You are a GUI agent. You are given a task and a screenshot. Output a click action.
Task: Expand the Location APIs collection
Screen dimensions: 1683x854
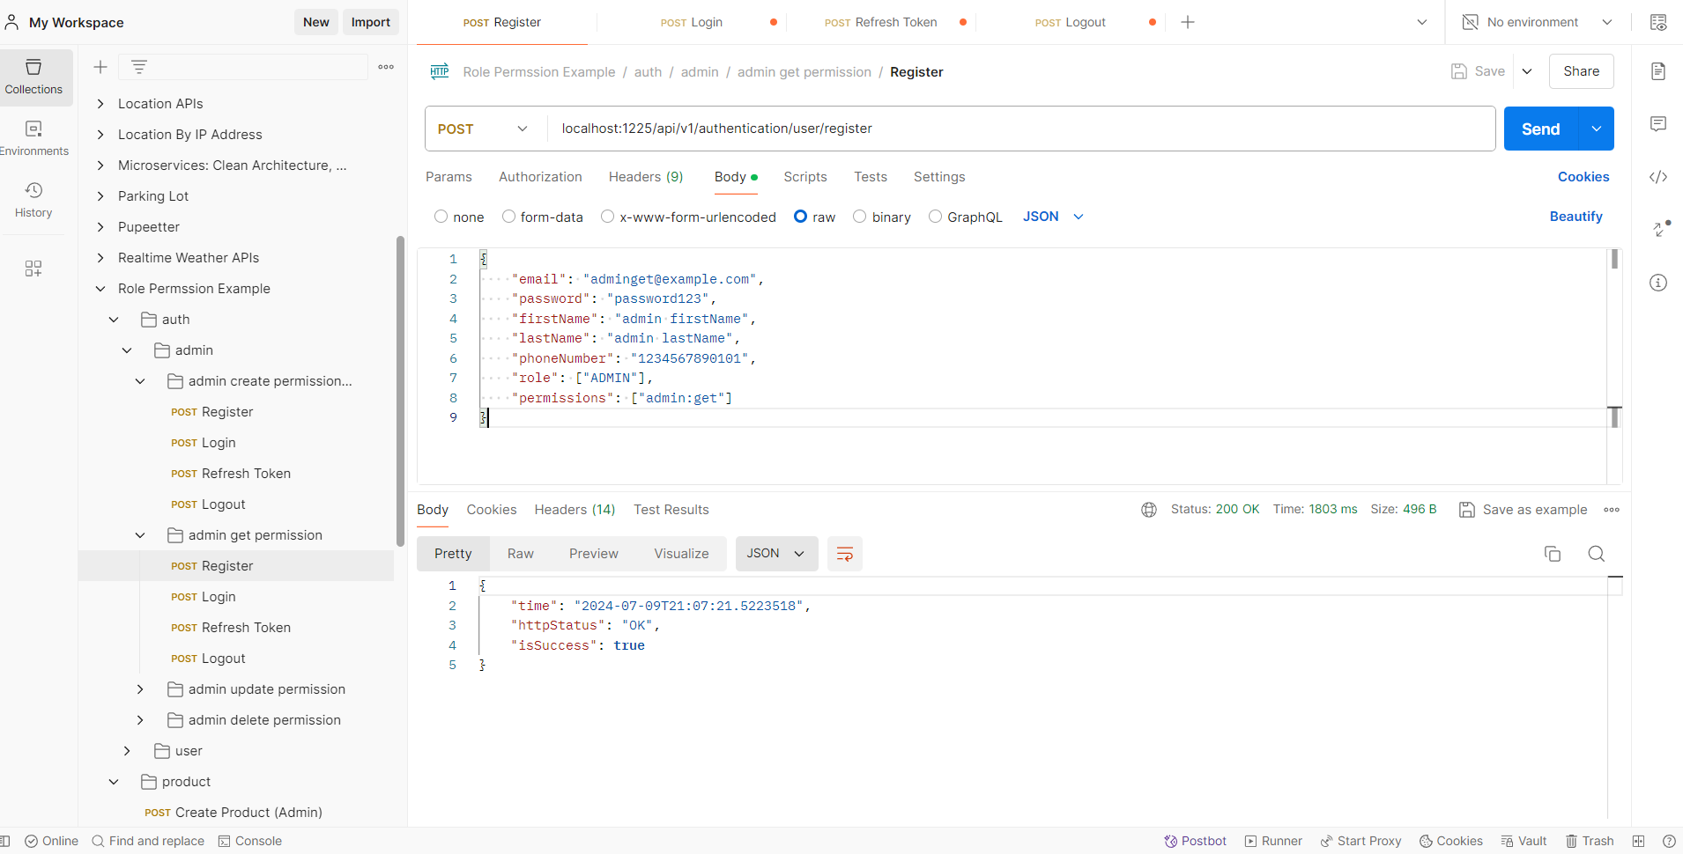pyautogui.click(x=100, y=104)
